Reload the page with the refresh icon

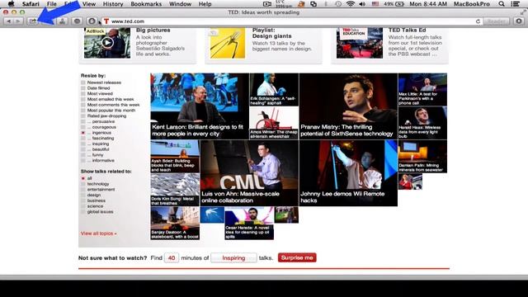click(478, 21)
